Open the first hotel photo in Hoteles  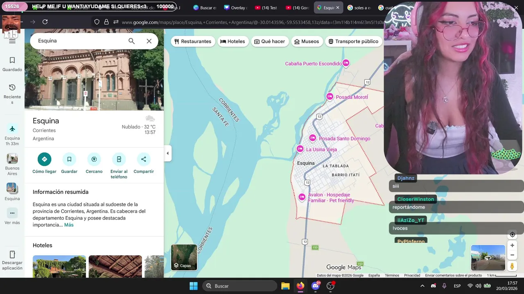tap(59, 267)
